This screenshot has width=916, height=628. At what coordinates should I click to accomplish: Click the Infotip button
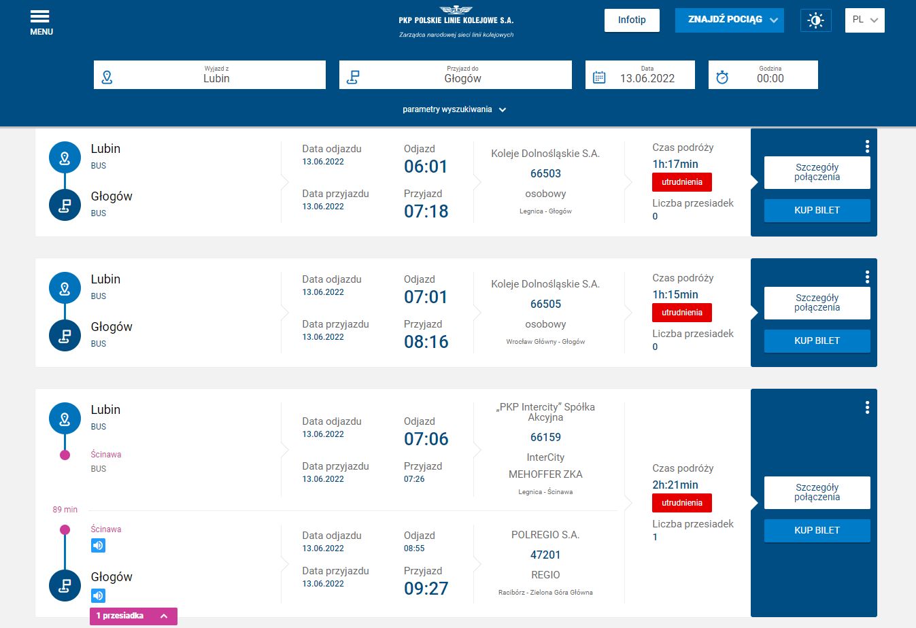pyautogui.click(x=632, y=20)
